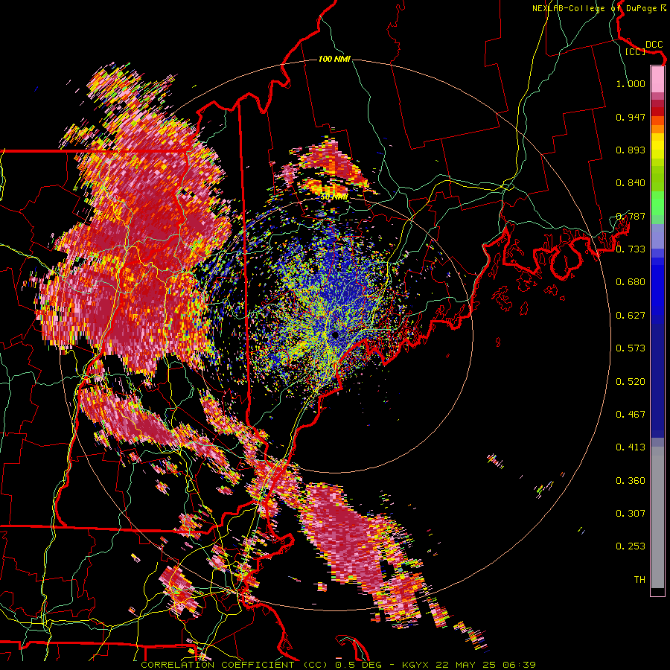Screen dimensions: 670x670
Task: Click the Correlation Coefficient product title caption
Action: click(234, 665)
